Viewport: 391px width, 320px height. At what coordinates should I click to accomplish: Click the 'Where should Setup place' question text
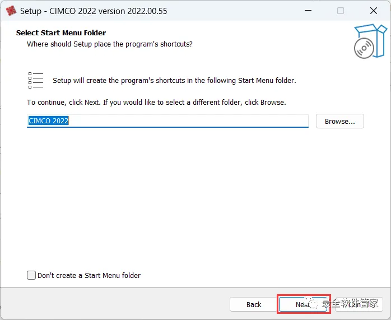pyautogui.click(x=110, y=44)
